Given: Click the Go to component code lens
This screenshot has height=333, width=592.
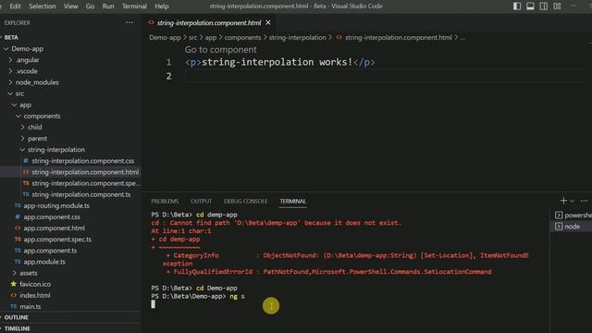Looking at the screenshot, I should (220, 49).
